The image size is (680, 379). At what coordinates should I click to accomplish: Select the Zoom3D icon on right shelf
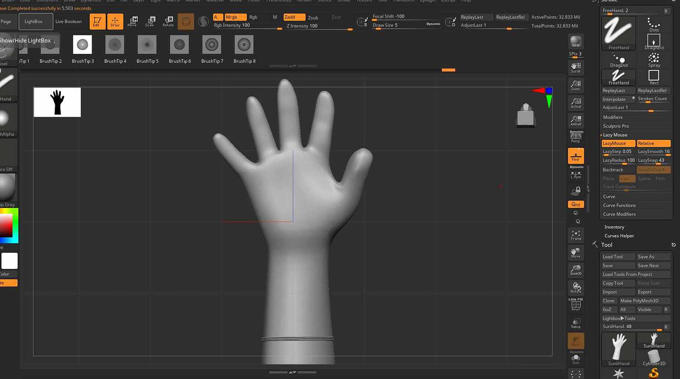pyautogui.click(x=576, y=270)
